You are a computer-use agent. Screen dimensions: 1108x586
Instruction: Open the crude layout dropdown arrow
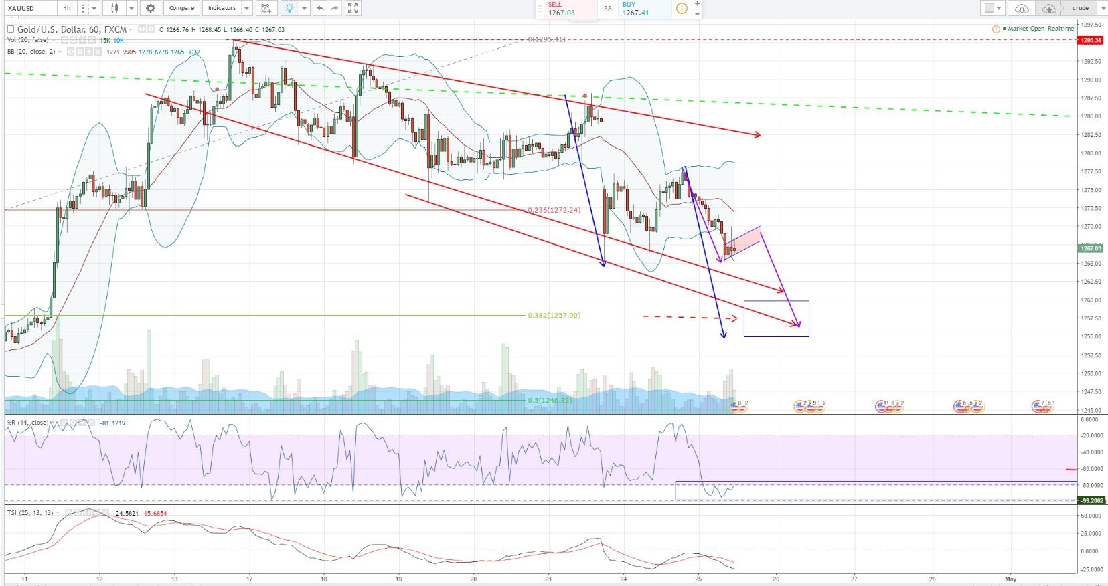(x=1102, y=8)
